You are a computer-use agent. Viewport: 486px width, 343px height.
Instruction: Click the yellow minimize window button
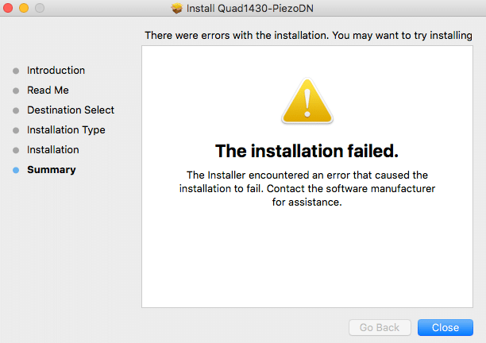[x=24, y=8]
